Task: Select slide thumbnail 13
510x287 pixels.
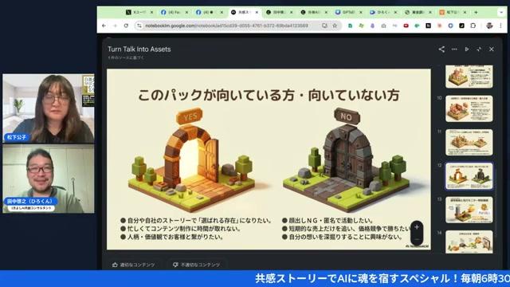Action: (469, 210)
